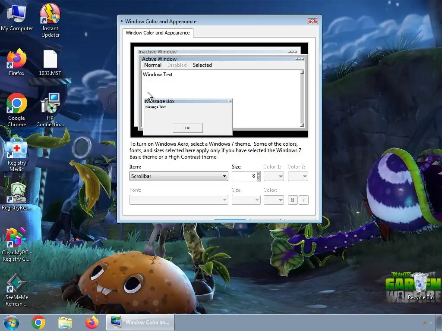Close the Window Color and Appearance dialog

point(313,22)
